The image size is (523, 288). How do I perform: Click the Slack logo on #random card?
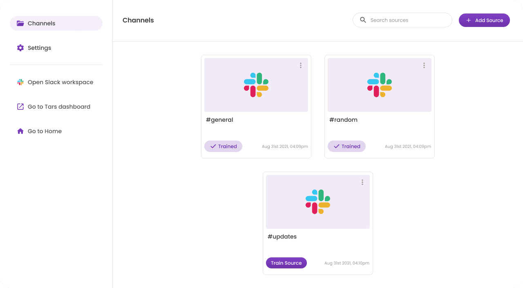coord(380,85)
